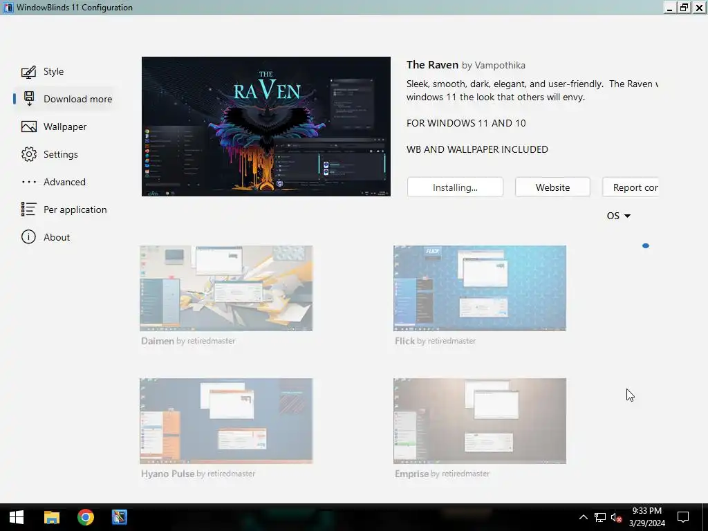708x531 pixels.
Task: Expand the OS filter dropdown
Action: pos(619,216)
